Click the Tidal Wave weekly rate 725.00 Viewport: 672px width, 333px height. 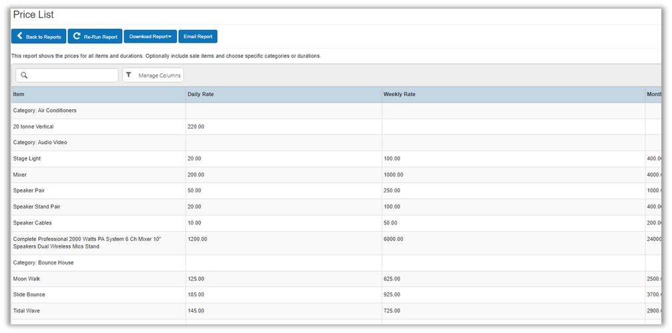pos(392,310)
